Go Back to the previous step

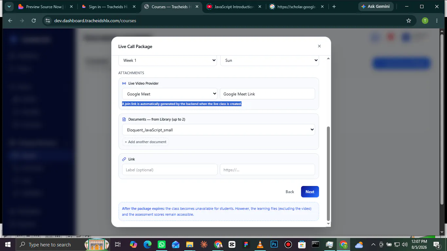pyautogui.click(x=290, y=192)
